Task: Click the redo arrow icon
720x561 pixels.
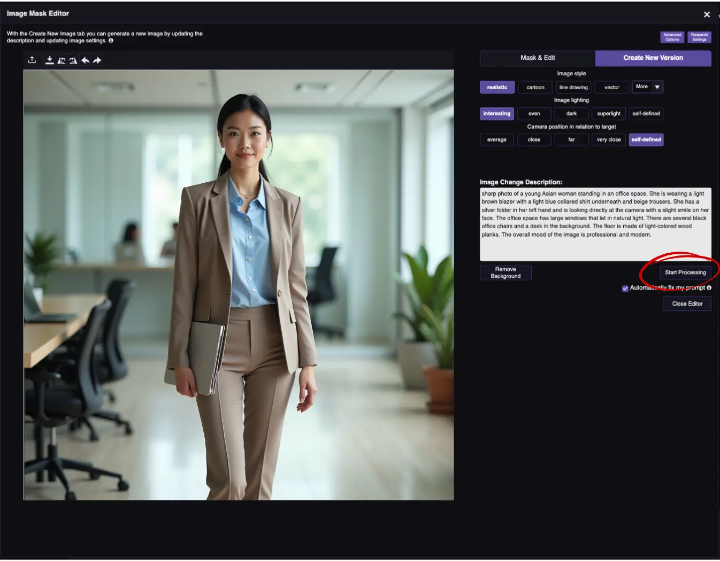Action: [97, 60]
